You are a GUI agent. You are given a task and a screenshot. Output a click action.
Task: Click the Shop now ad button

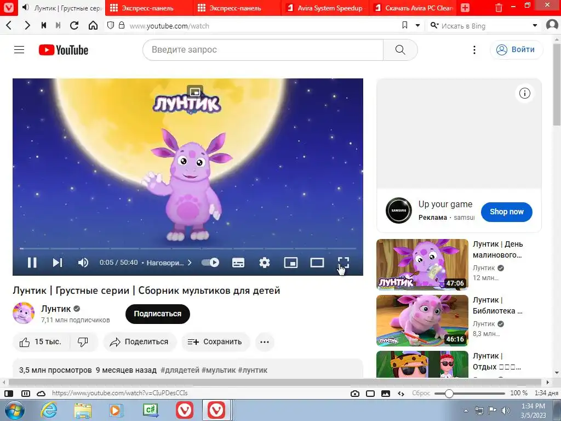coord(507,212)
